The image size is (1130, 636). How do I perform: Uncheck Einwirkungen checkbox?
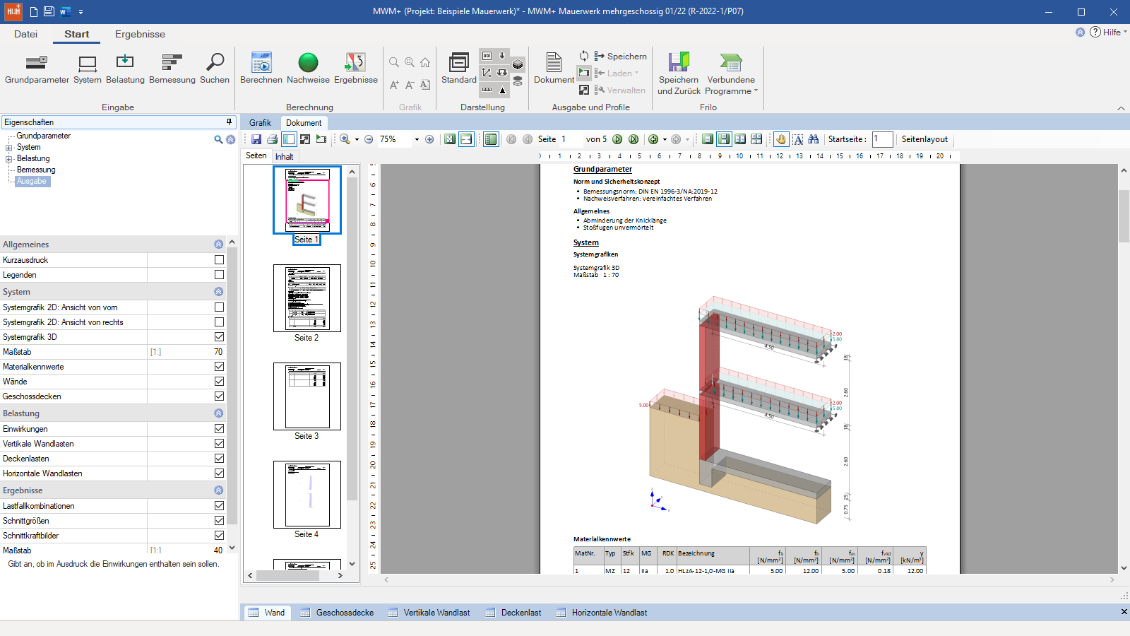pos(219,429)
